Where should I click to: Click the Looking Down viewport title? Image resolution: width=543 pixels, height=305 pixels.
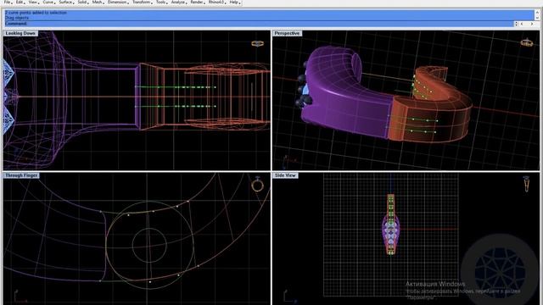[x=20, y=33]
